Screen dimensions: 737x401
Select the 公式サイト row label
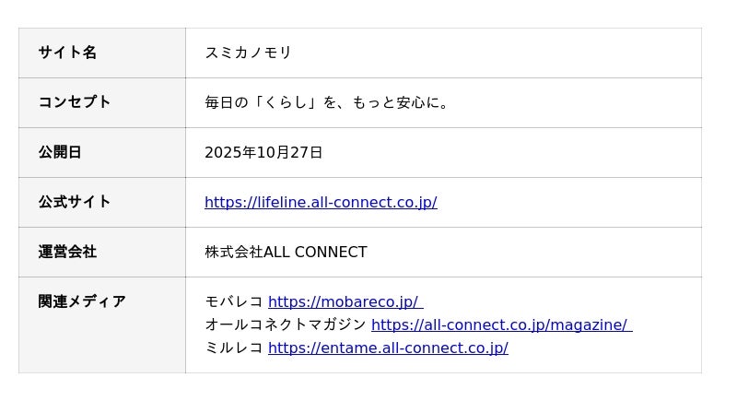[x=75, y=202]
